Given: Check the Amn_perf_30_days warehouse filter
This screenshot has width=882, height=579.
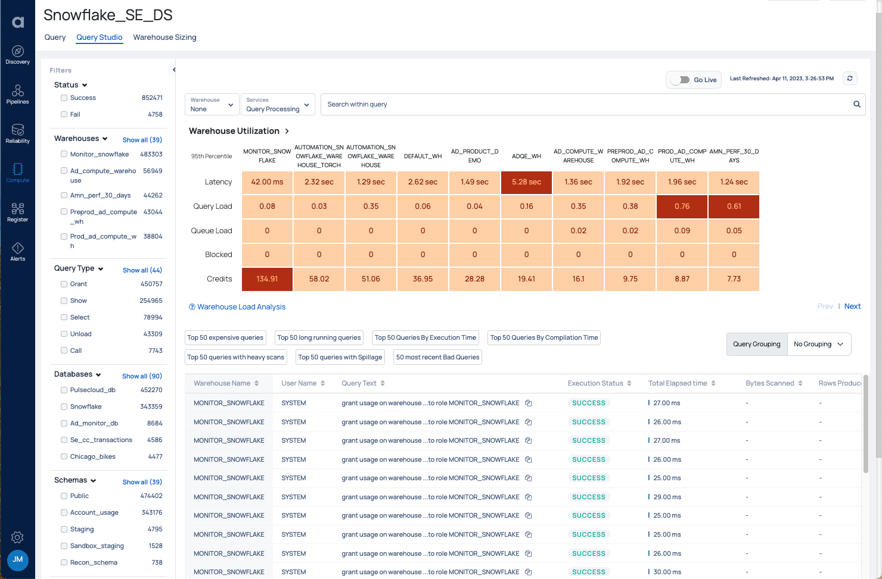Looking at the screenshot, I should 64,195.
